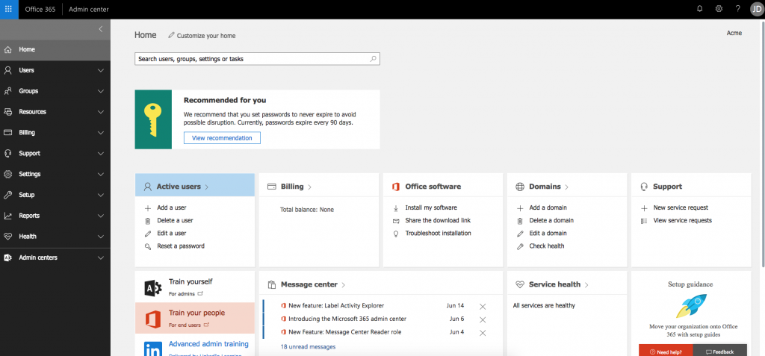Expand Support chevron in sidebar
Viewport: 765px width, 356px height.
pos(101,153)
